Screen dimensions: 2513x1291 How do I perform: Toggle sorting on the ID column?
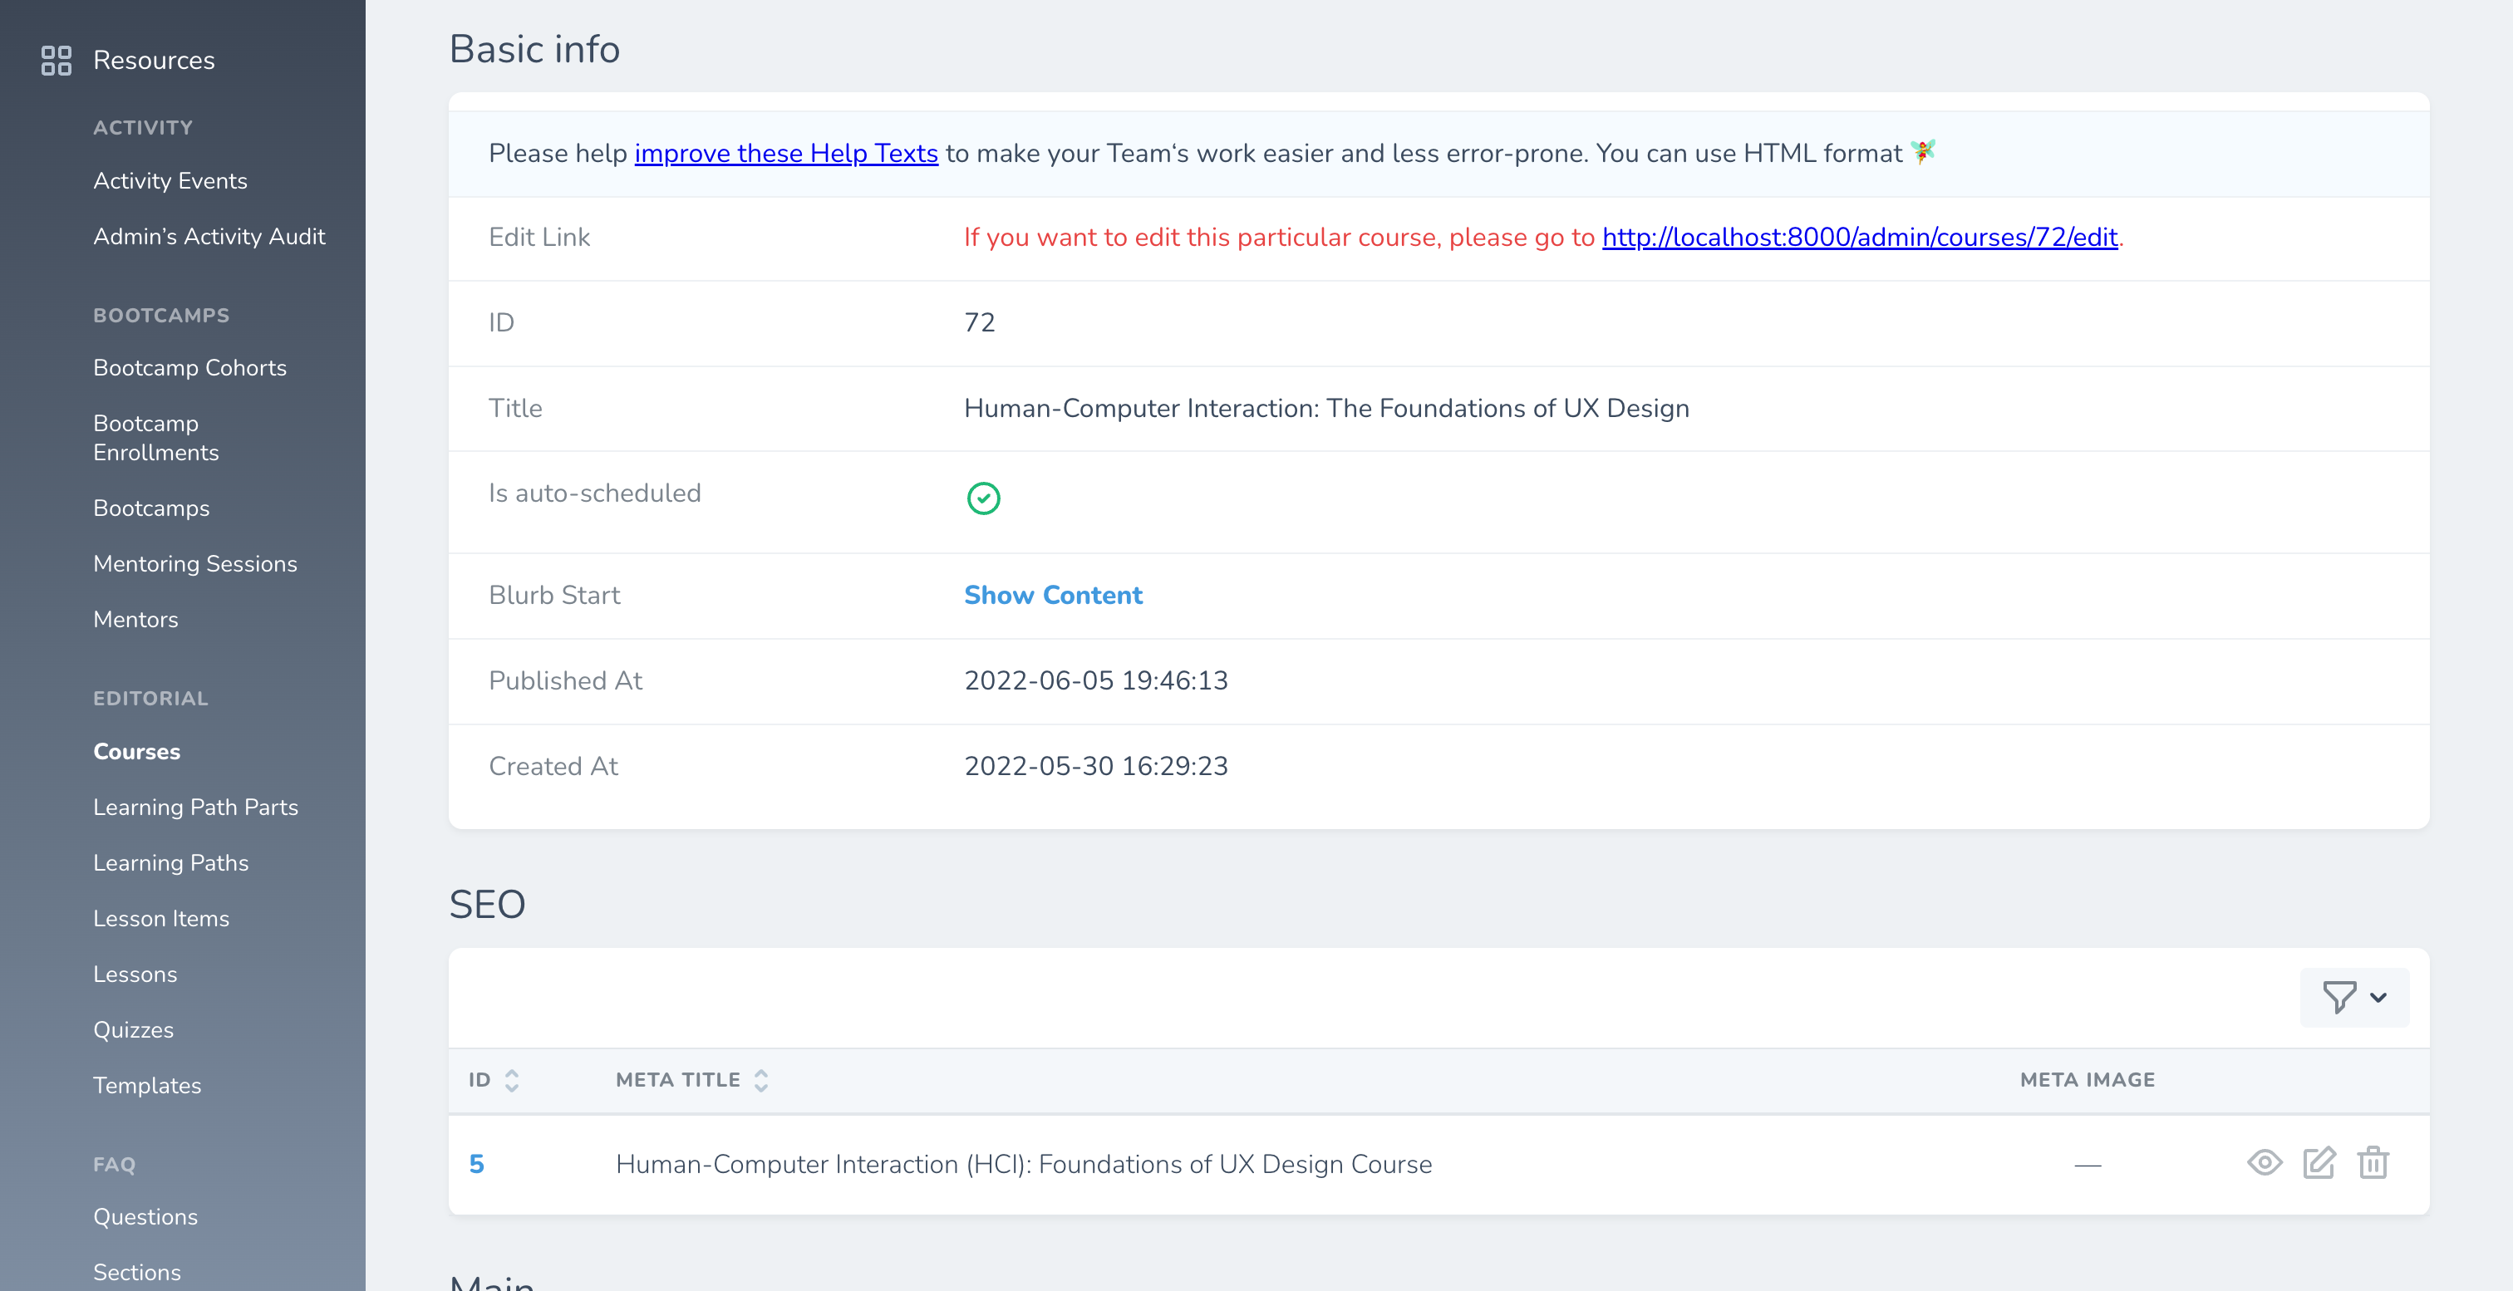(512, 1079)
